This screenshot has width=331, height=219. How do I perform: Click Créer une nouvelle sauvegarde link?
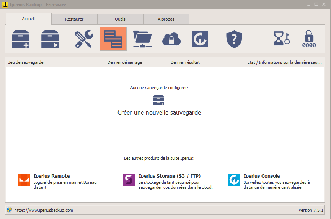point(159,112)
